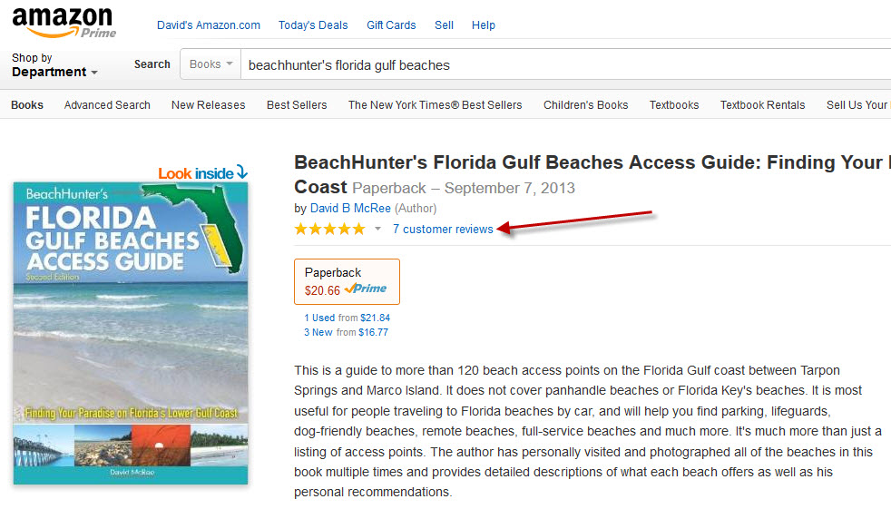Open the 7 customer reviews link
891x509 pixels.
click(443, 230)
